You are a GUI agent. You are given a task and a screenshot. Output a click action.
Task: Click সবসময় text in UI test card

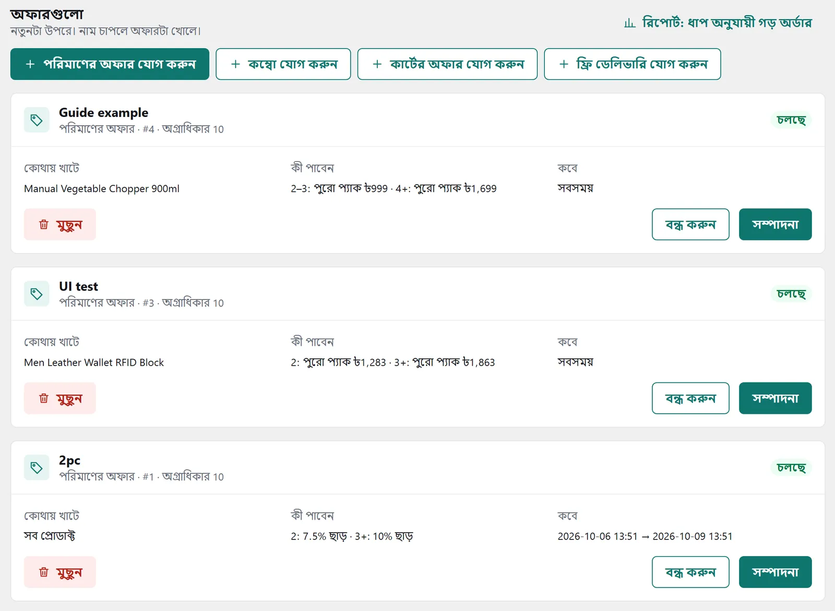pos(575,362)
